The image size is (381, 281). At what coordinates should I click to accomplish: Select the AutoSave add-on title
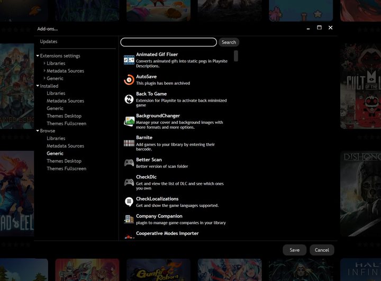[146, 77]
